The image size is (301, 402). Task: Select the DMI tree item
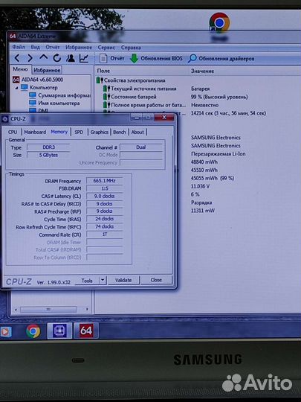pos(39,110)
